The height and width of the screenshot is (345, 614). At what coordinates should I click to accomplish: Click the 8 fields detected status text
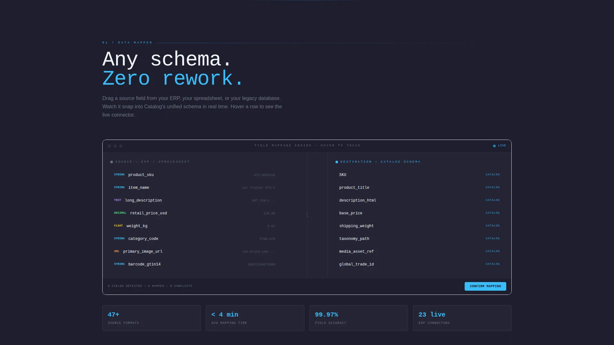[x=150, y=286]
